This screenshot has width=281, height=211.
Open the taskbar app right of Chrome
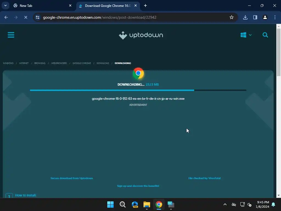[171, 204]
